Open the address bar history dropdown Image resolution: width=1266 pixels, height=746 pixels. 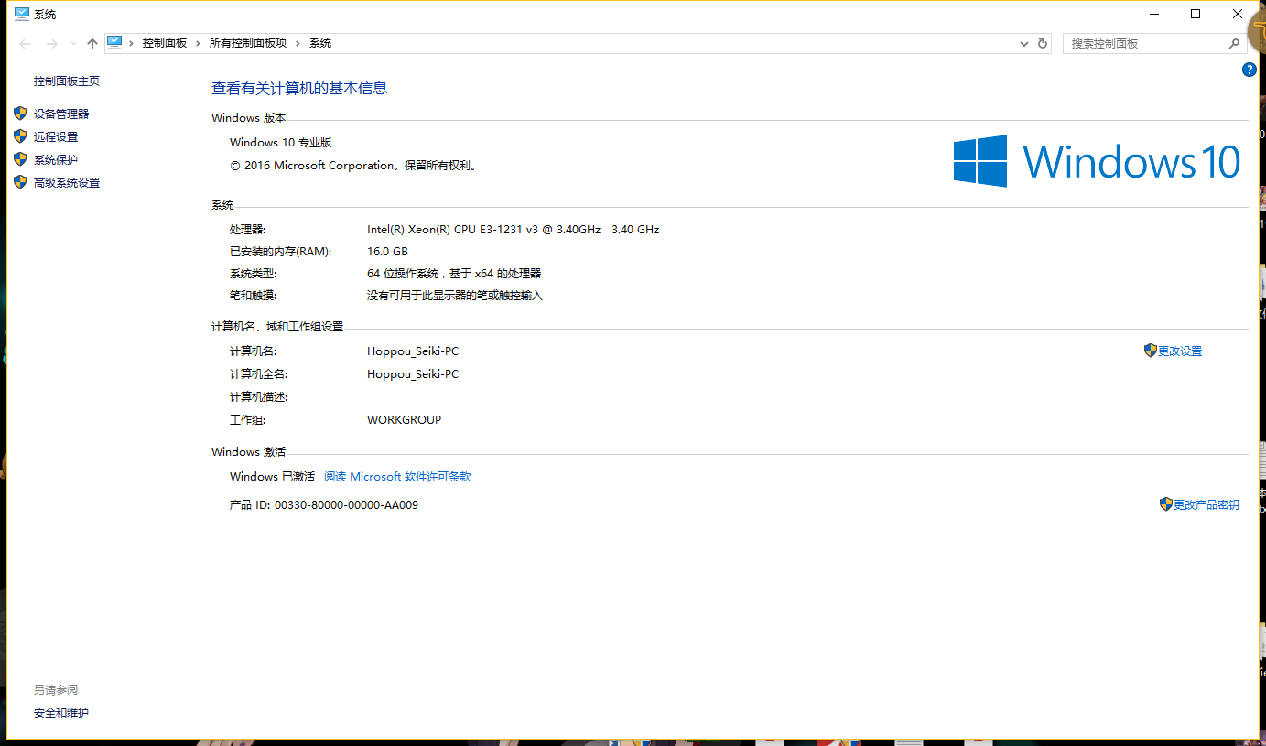click(x=1024, y=43)
